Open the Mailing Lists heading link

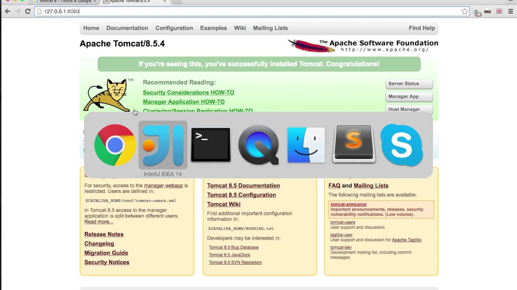coord(371,186)
